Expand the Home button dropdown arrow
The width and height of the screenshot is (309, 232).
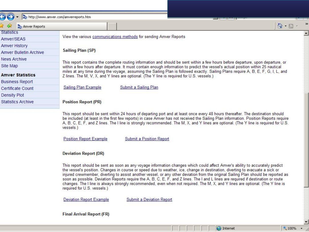tap(285, 26)
